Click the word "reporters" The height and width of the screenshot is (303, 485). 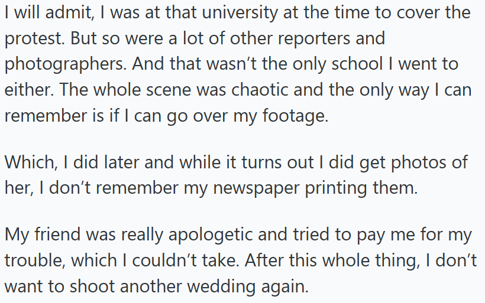[x=319, y=39]
